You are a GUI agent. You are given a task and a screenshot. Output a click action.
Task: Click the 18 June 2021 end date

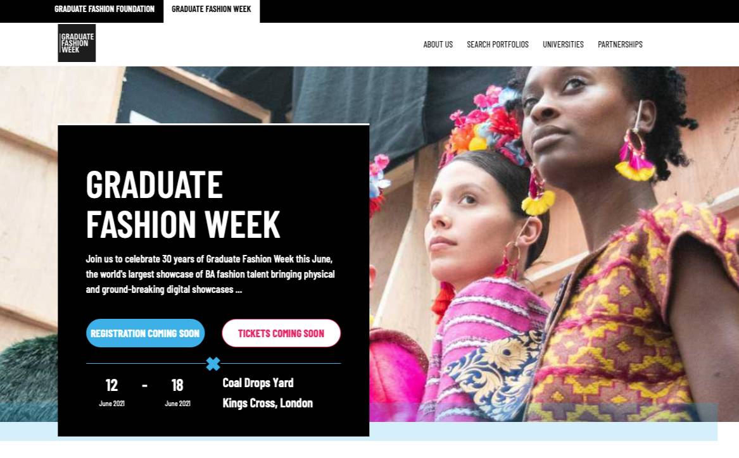pyautogui.click(x=178, y=392)
